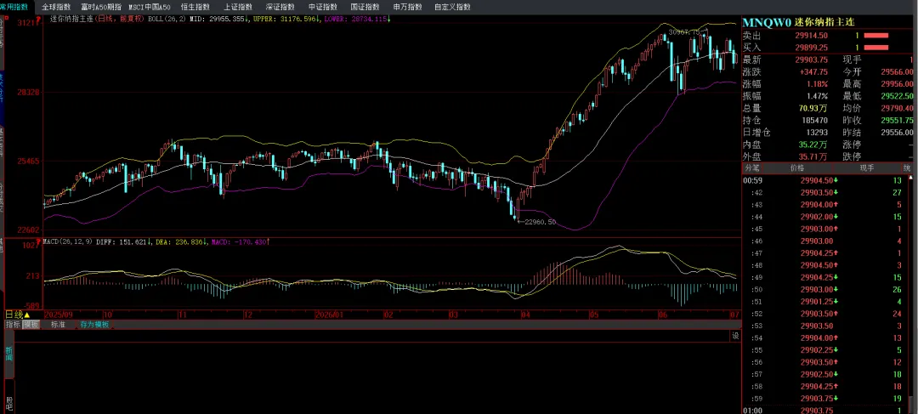Open the 新闻 side tab
Viewport: 918px width, 414px height.
point(8,353)
